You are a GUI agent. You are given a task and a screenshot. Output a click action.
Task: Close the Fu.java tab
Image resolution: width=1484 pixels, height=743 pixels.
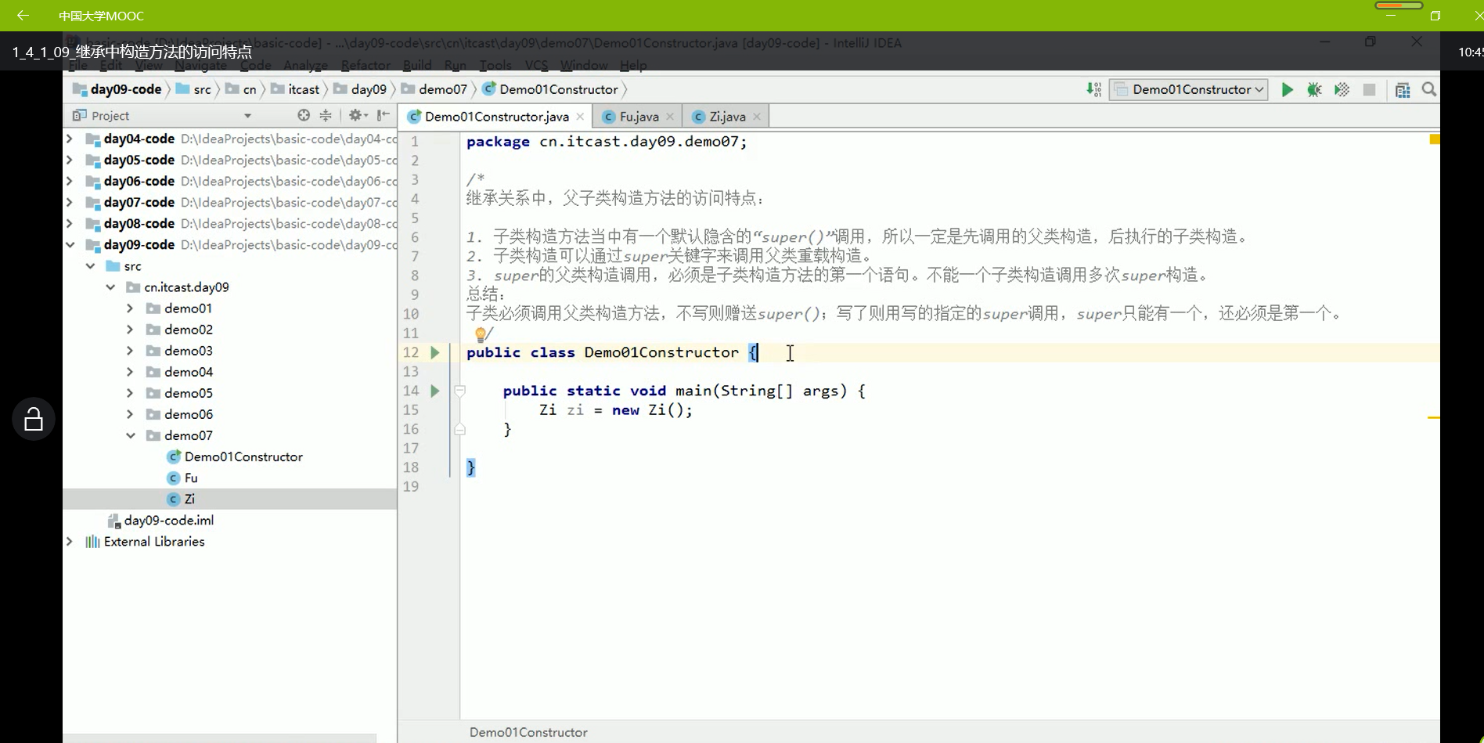coord(670,117)
